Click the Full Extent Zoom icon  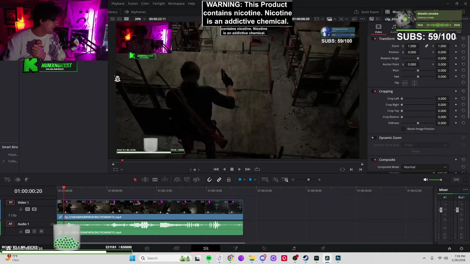265,180
